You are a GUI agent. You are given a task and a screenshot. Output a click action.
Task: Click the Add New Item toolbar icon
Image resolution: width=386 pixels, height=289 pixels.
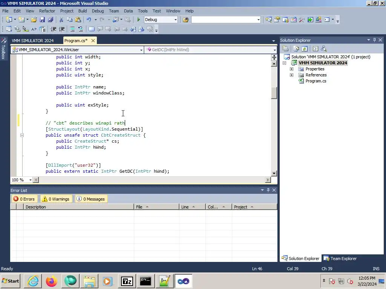click(x=21, y=20)
